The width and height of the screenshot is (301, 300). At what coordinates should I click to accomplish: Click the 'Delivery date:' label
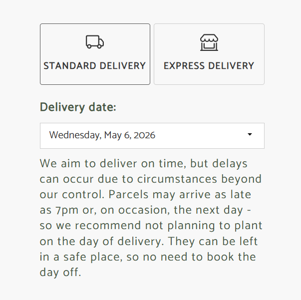click(78, 107)
